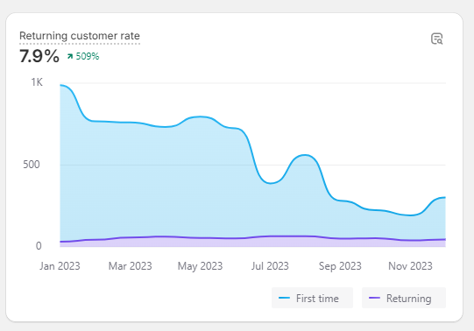The width and height of the screenshot is (474, 331).
Task: Click the Jan 2023 axis label
Action: (60, 266)
